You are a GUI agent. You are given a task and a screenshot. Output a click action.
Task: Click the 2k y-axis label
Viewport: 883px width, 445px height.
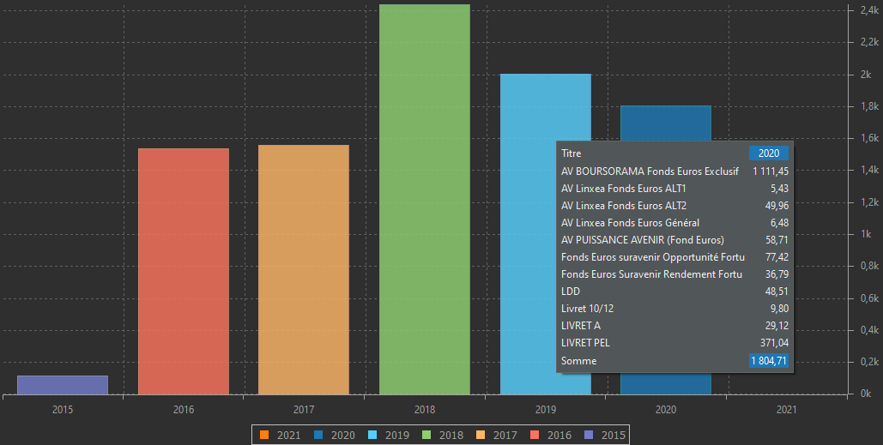point(866,75)
